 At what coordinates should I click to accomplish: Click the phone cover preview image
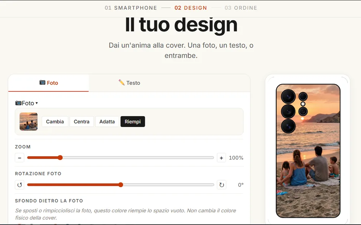308,151
